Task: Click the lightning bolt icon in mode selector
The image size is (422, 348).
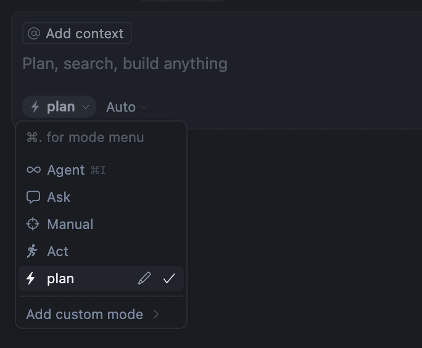Action: click(35, 107)
